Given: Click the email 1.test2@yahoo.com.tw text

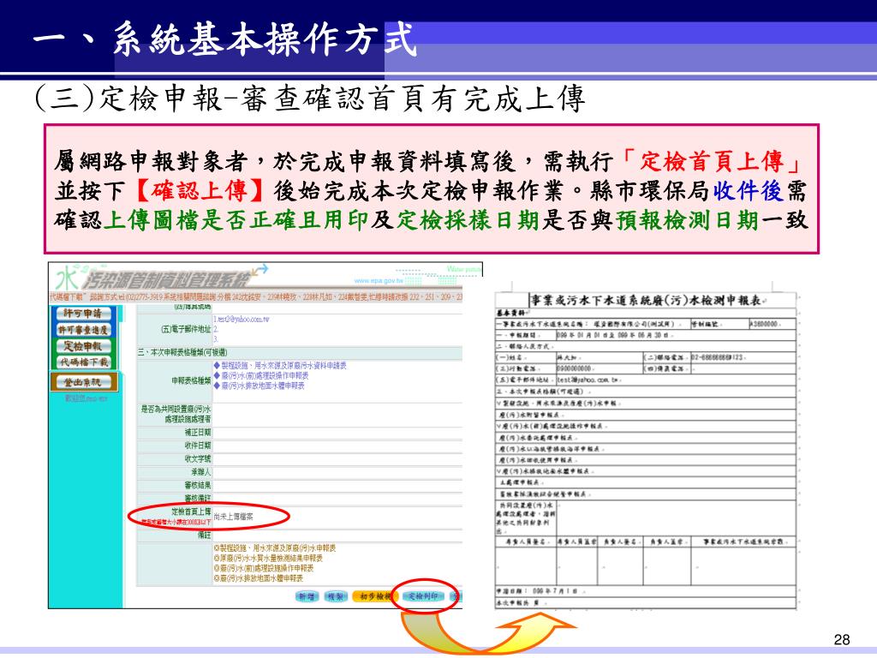Looking at the screenshot, I should pyautogui.click(x=241, y=319).
